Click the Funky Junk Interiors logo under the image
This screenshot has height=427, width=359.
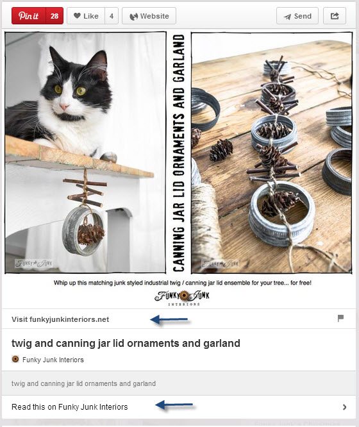pyautogui.click(x=182, y=297)
